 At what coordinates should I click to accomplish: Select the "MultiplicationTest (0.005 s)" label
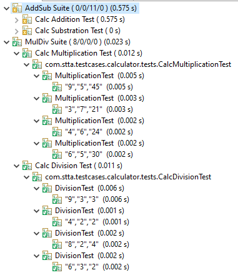click(99, 76)
